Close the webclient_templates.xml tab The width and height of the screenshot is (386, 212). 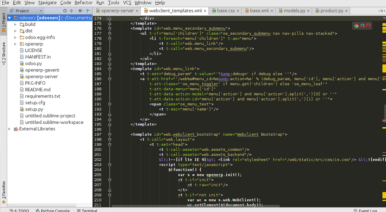point(205,11)
